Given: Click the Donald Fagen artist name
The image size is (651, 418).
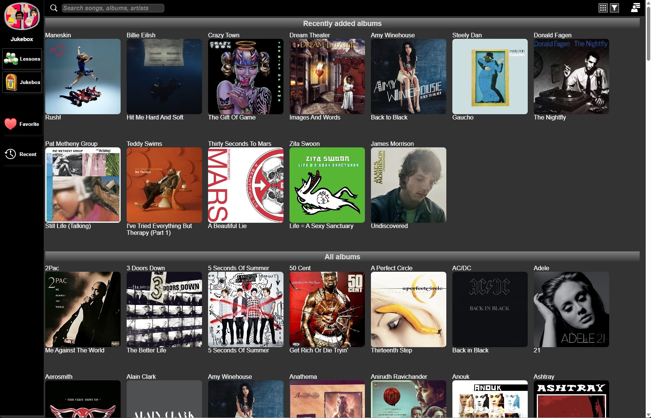Looking at the screenshot, I should 553,35.
